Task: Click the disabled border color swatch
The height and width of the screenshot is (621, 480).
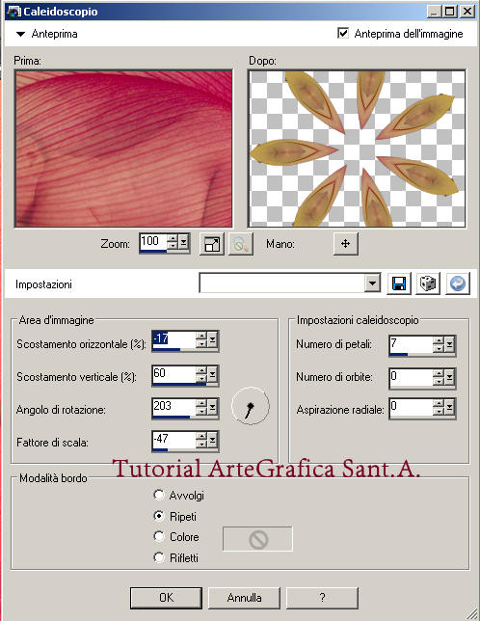Action: pyautogui.click(x=257, y=539)
